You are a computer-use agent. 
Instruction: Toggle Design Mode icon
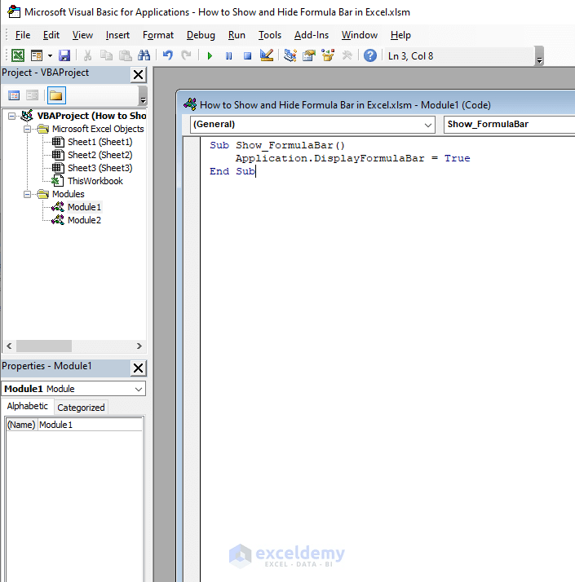(267, 55)
